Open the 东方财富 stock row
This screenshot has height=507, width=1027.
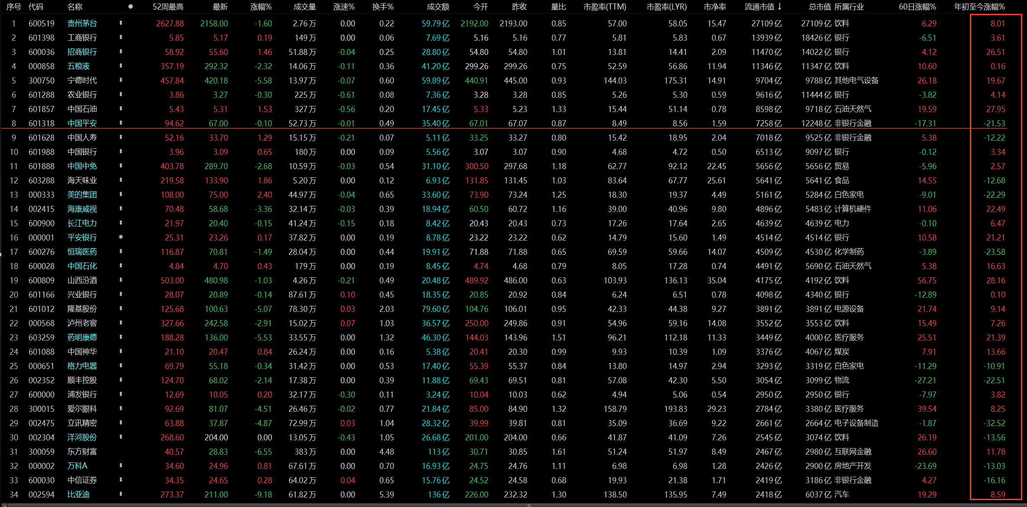pos(82,452)
